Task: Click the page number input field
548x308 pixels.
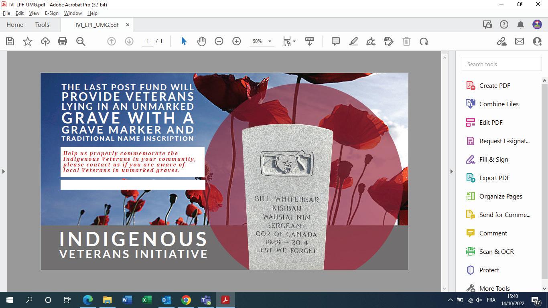Action: click(148, 41)
